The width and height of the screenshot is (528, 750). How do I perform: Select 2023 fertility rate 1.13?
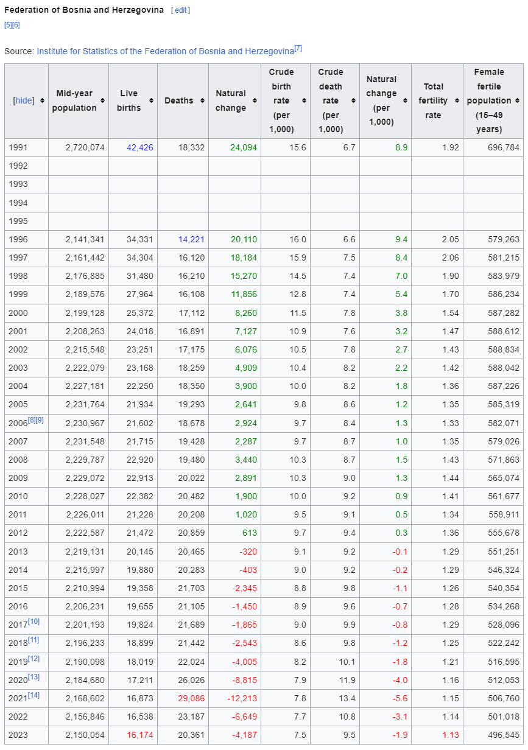click(x=451, y=735)
